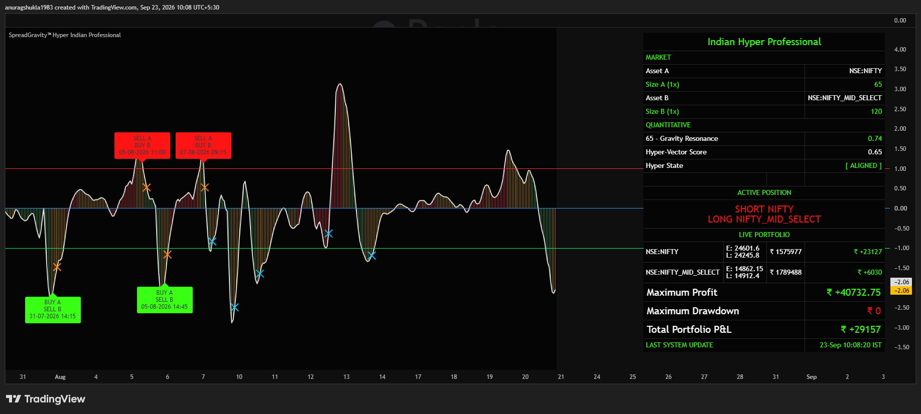Click the orange X marker above the 05-08-2026 14:45 buy label
This screenshot has width=921, height=414.
click(168, 255)
